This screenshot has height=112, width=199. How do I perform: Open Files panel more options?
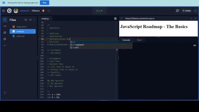pos(34,20)
